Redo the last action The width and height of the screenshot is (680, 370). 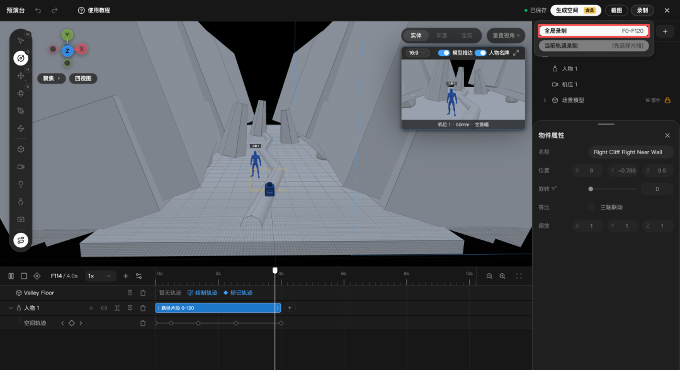click(54, 11)
